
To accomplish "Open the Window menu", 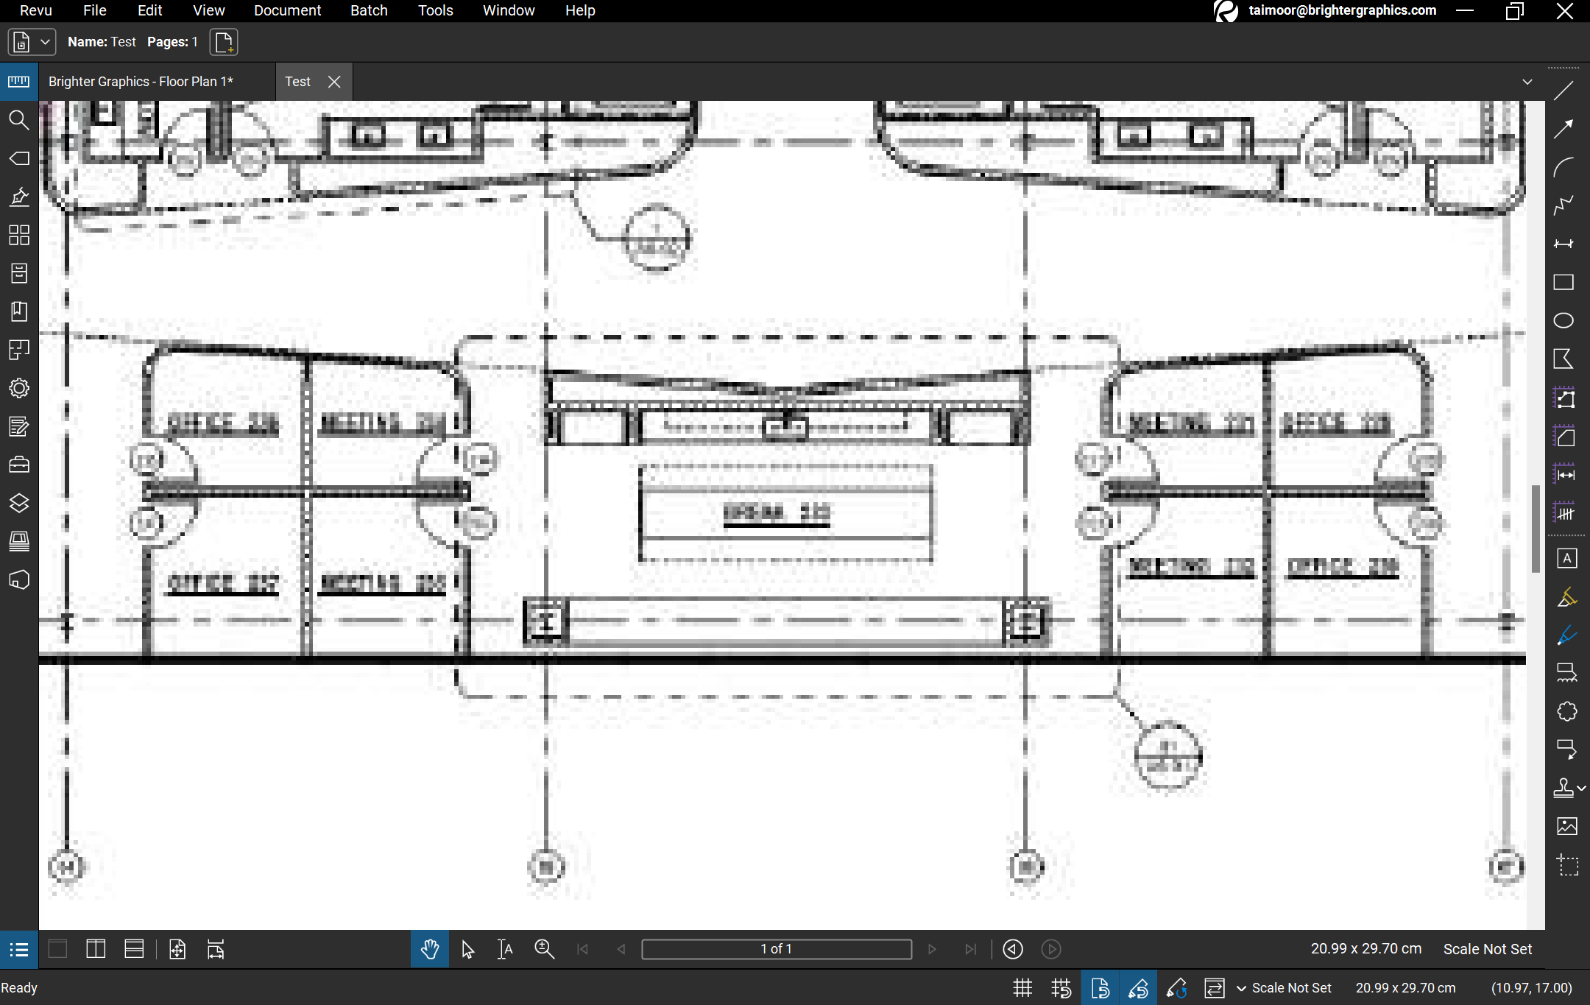I will [509, 10].
